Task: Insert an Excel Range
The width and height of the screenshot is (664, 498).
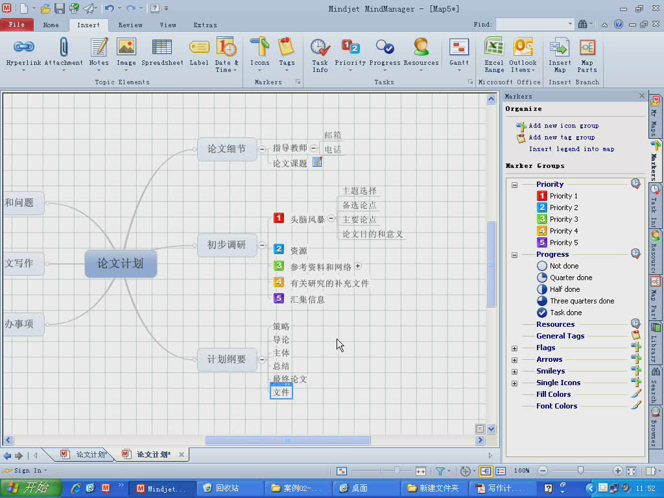Action: [x=494, y=55]
